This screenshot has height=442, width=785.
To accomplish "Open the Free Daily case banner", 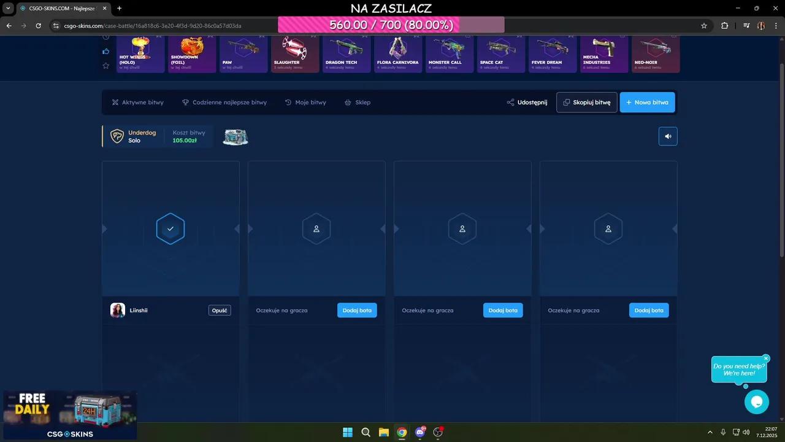I will click(70, 415).
